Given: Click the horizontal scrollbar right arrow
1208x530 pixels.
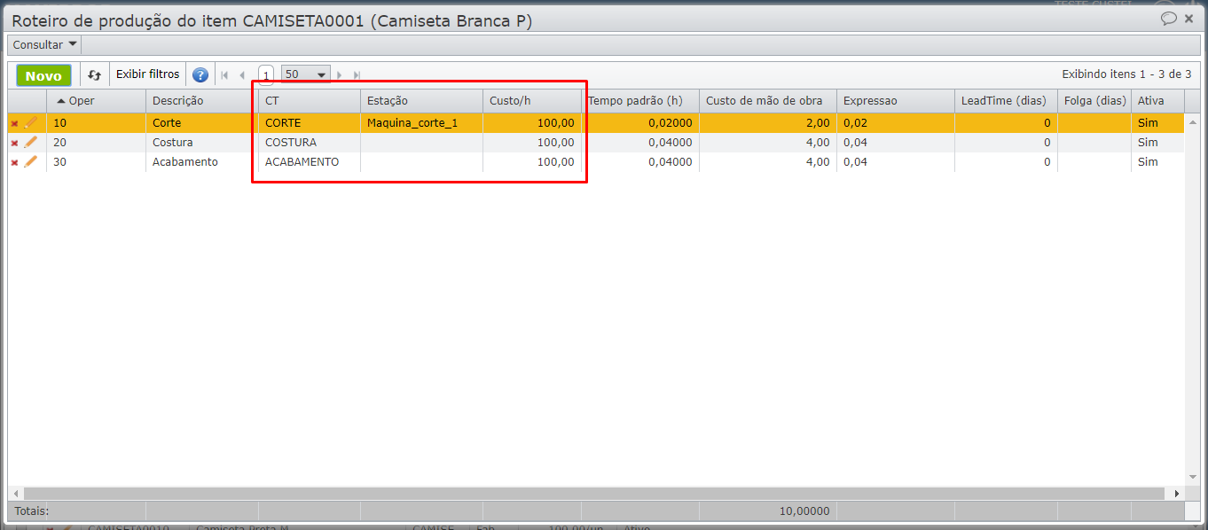Looking at the screenshot, I should tap(1177, 494).
